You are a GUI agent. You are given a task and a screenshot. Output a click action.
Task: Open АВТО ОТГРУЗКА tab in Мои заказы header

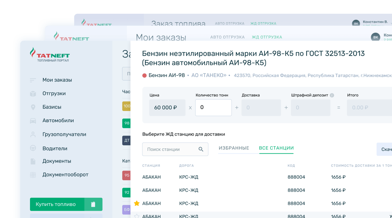(227, 37)
